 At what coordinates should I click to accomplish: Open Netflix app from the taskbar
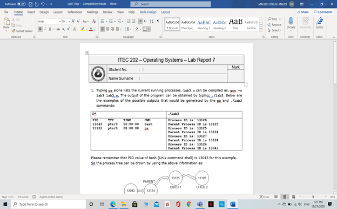click(211, 204)
